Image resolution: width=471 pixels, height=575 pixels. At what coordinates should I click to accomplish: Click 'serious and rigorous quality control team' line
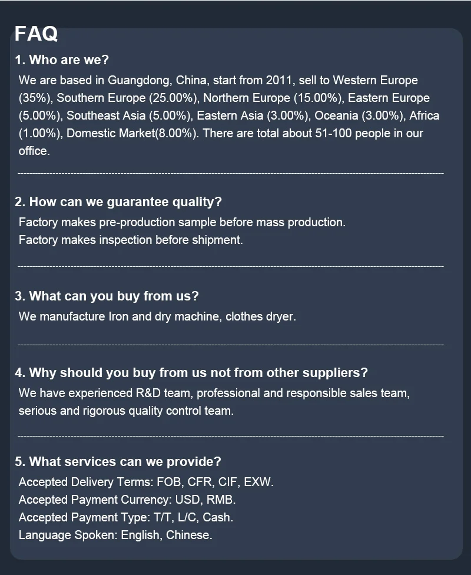[126, 411]
